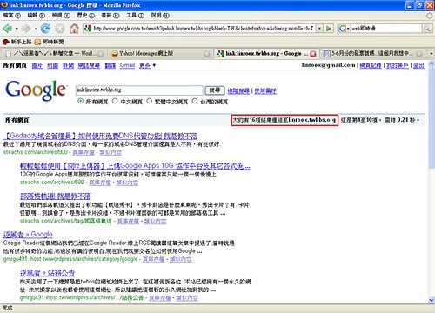435x313 pixels.
Task: Click inside the Google search query field
Action: [139, 90]
